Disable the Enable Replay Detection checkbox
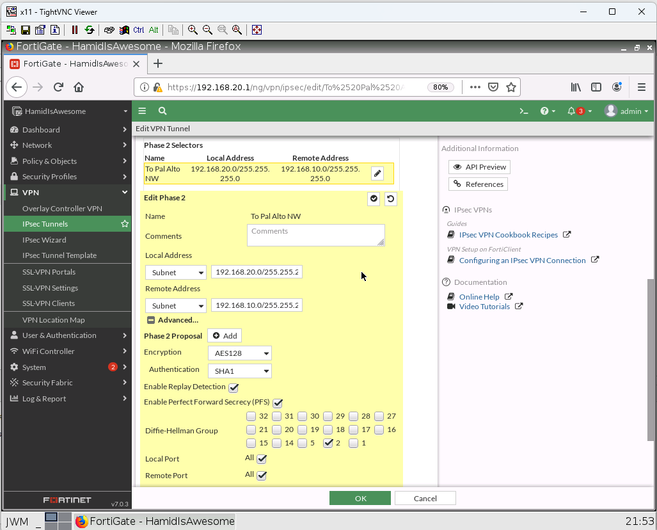This screenshot has width=657, height=530. pyautogui.click(x=234, y=388)
